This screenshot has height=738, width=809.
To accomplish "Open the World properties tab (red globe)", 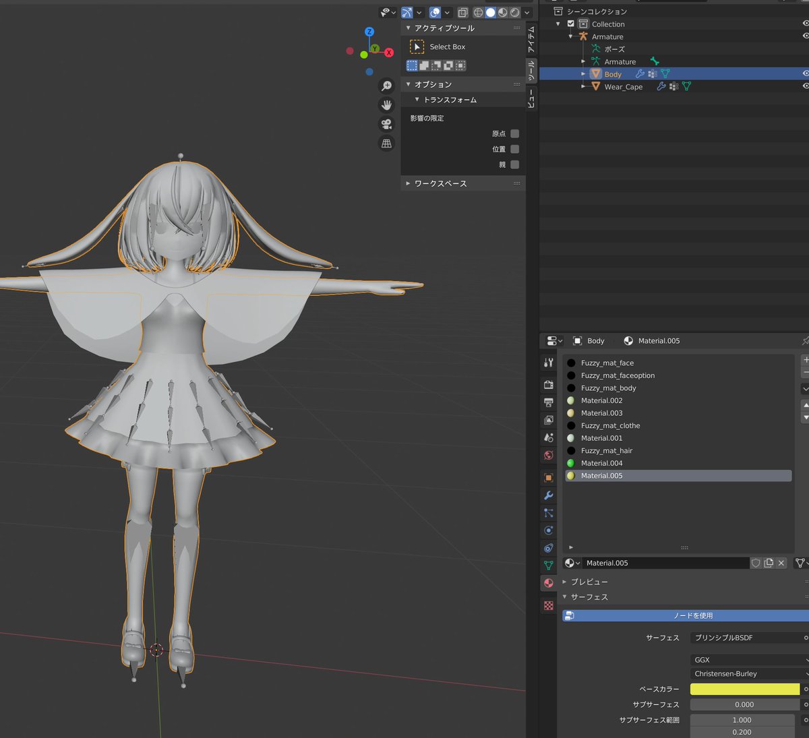I will coord(549,455).
